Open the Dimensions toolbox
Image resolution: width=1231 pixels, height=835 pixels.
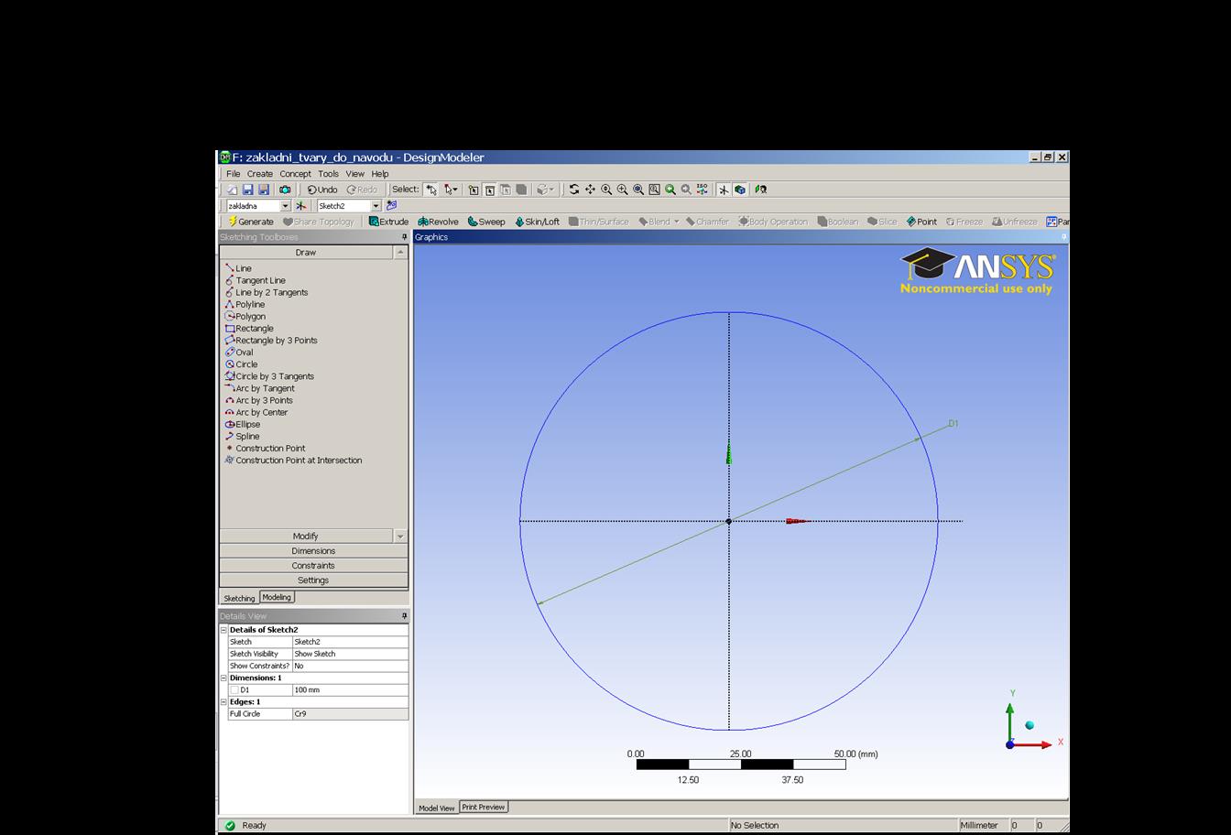click(313, 550)
